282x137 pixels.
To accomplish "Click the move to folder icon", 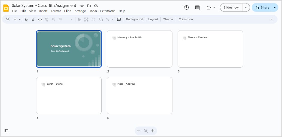I will [89, 6].
